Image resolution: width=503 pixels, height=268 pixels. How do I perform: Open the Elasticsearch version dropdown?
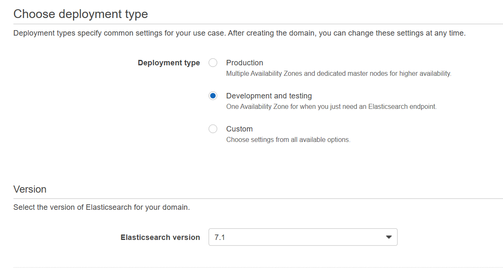click(302, 237)
